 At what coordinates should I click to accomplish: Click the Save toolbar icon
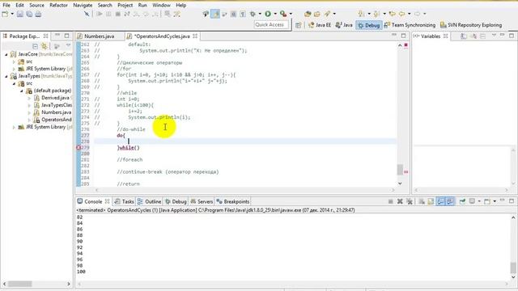19,14
